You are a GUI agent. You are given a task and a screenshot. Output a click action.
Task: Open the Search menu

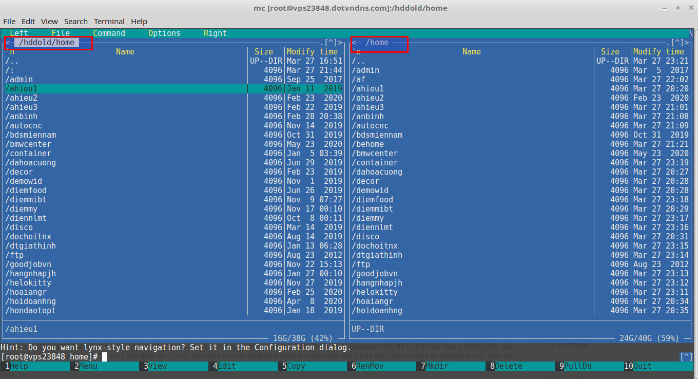(x=76, y=22)
